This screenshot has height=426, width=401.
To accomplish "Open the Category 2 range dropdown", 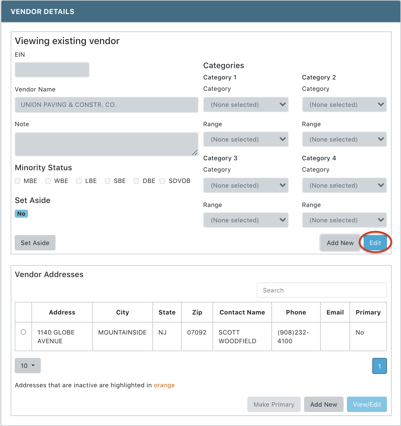I will point(344,139).
